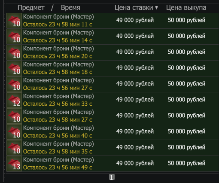Screen dimensions: 219x183
Task: Click item icon for lot ending 56 мин 20 с
Action: [x=14, y=52]
